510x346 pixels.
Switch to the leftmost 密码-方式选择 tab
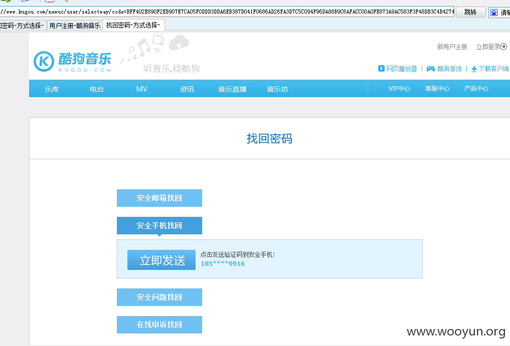(x=23, y=26)
